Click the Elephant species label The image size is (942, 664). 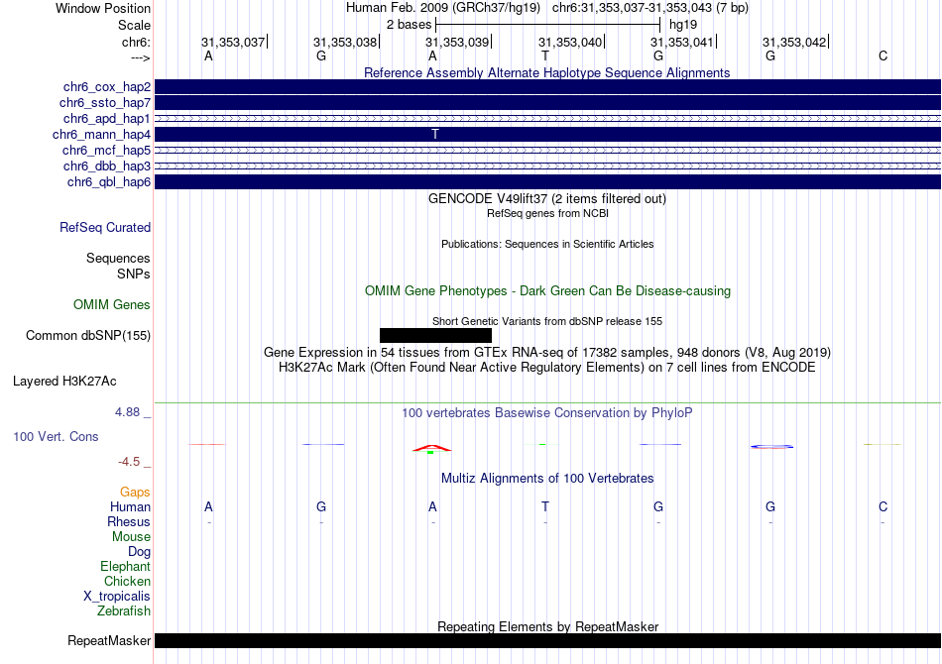[126, 567]
